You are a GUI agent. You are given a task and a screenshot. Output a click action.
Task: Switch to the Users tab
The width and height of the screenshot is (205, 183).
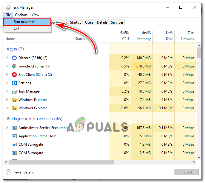[x=89, y=22]
